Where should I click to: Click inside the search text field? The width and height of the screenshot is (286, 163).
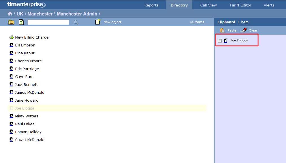48,22
